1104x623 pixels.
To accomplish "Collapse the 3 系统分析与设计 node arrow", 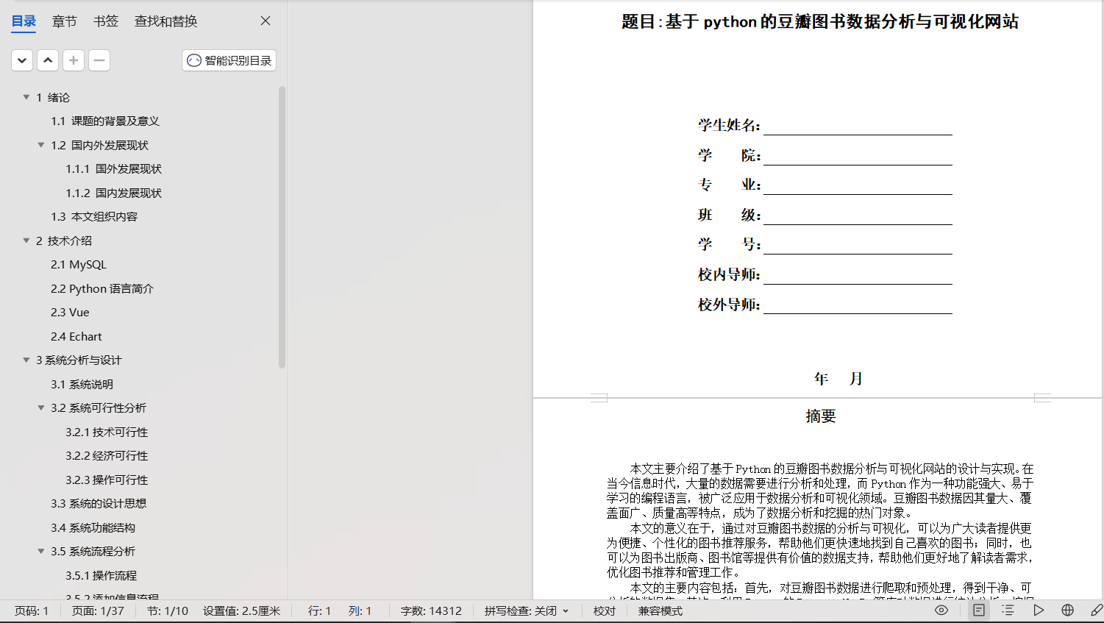I will 26,360.
